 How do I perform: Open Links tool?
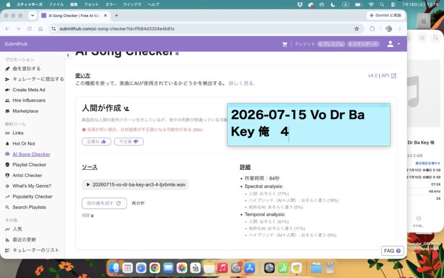pos(14,133)
